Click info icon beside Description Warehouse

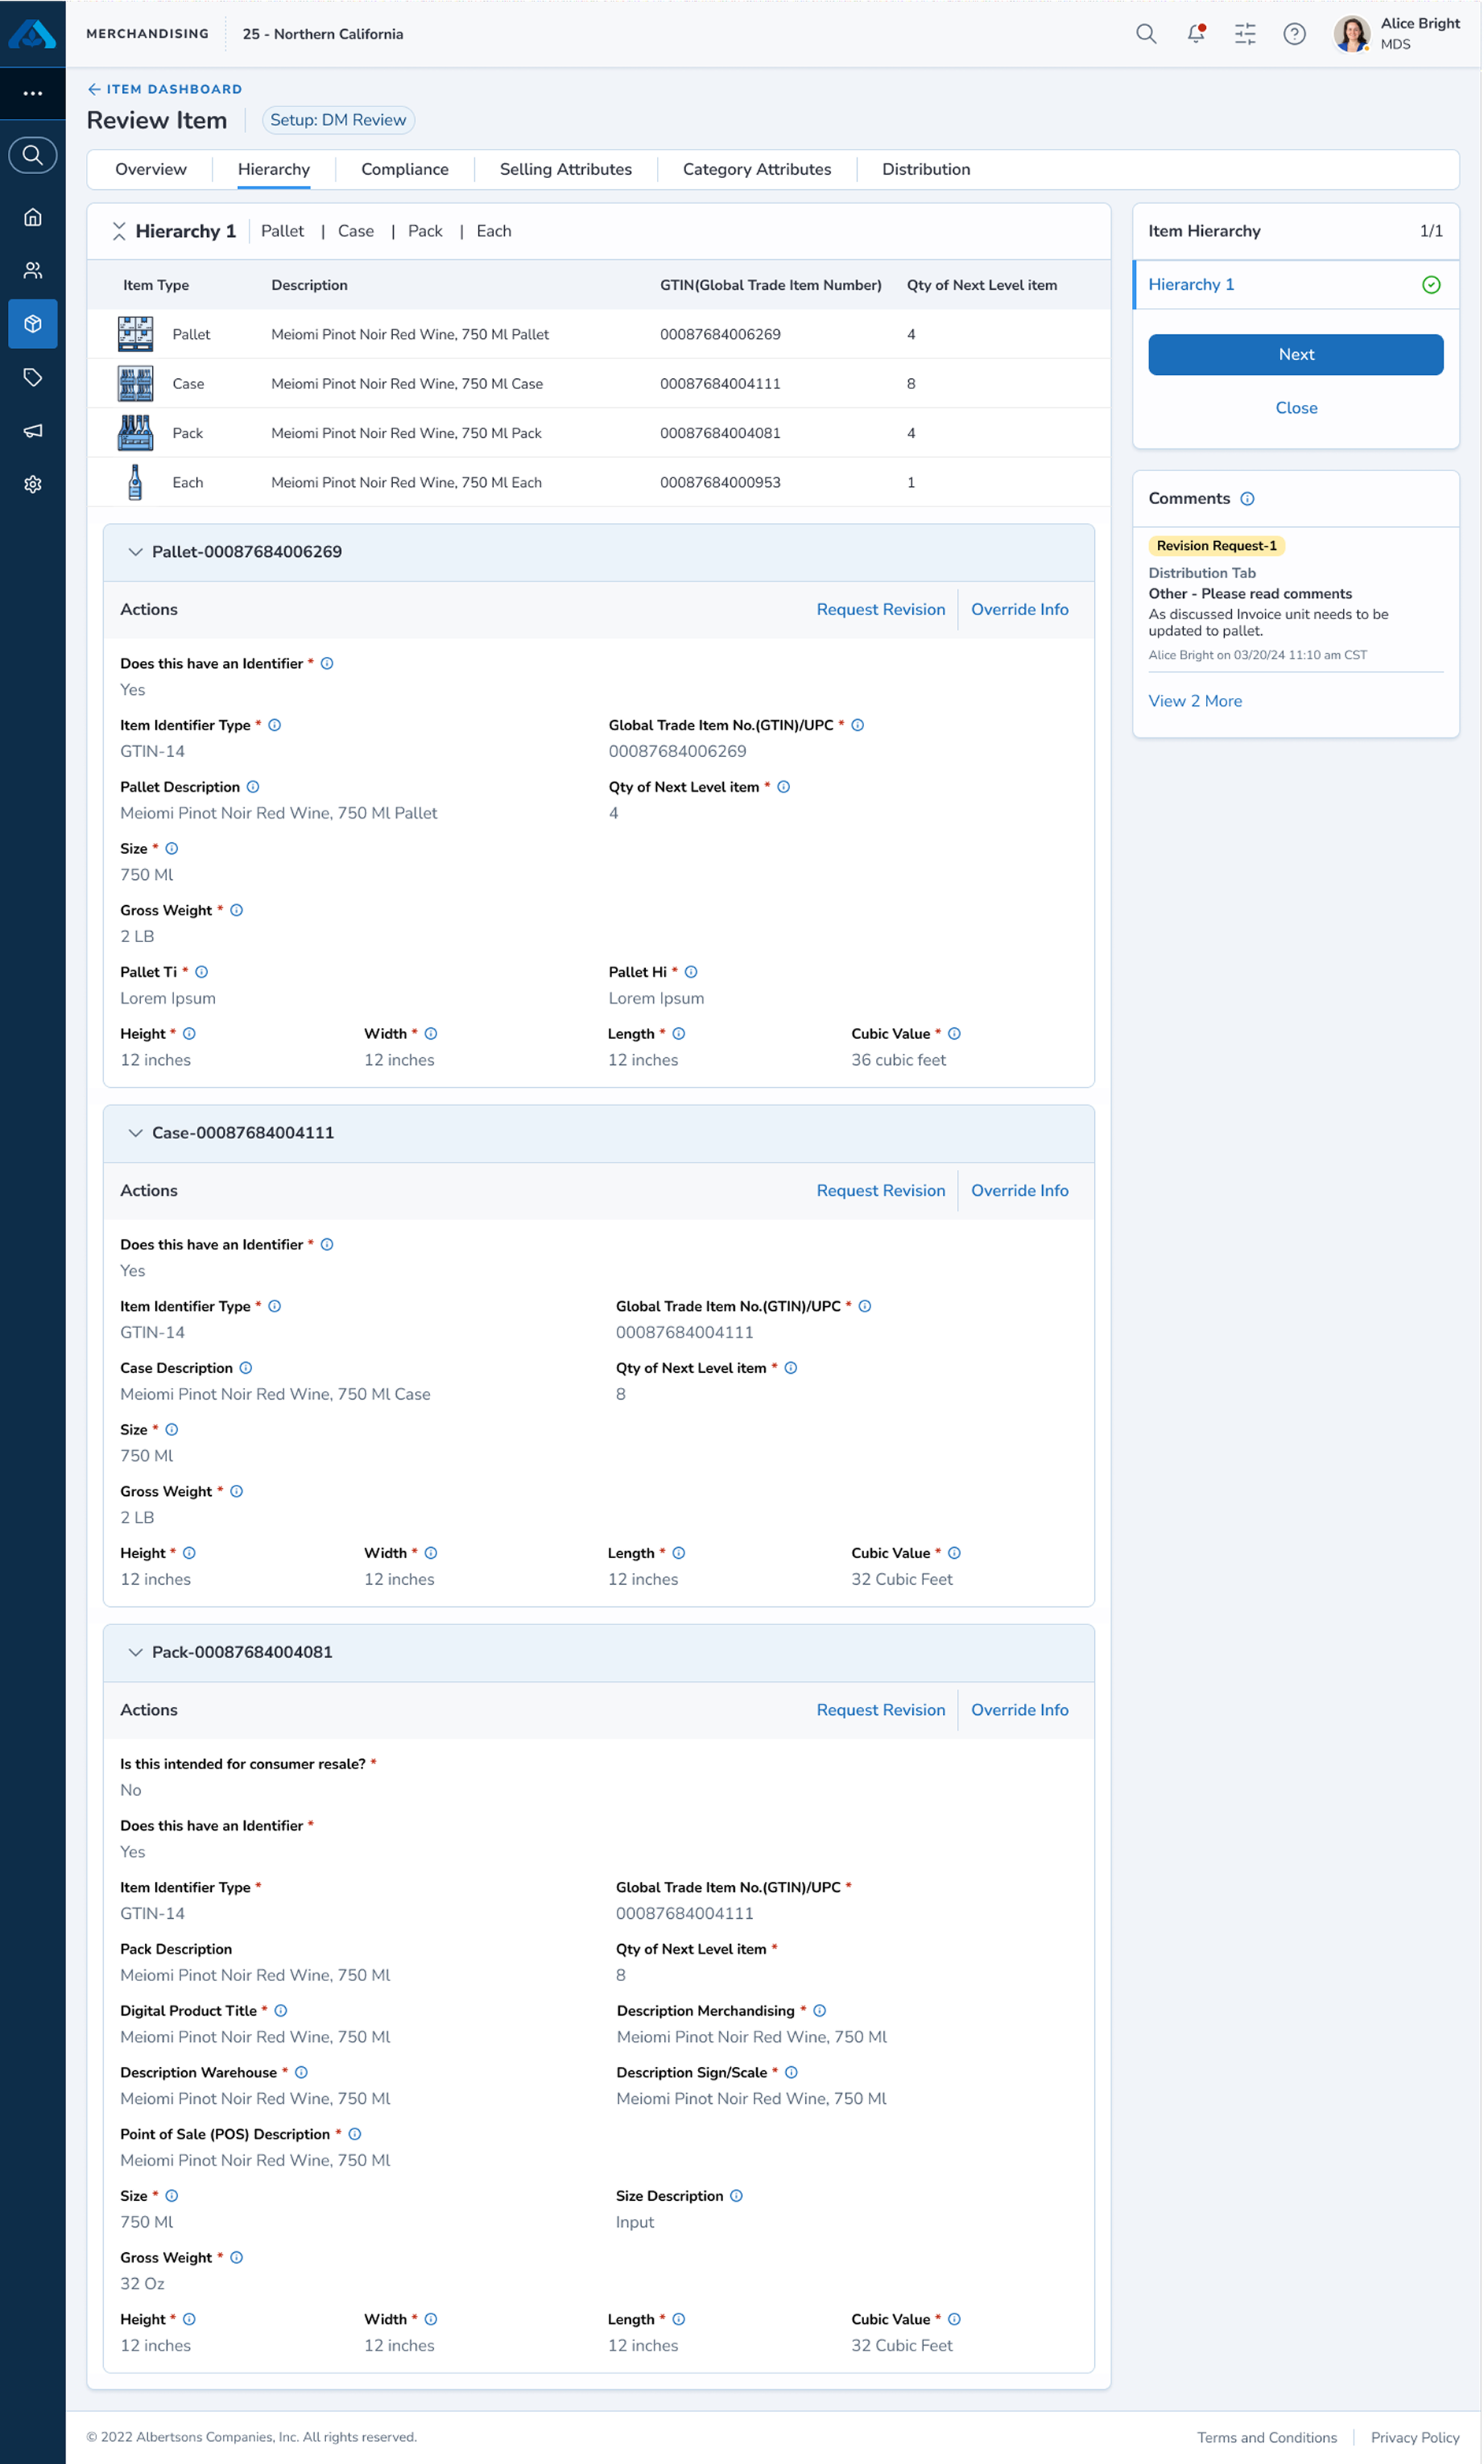302,2073
